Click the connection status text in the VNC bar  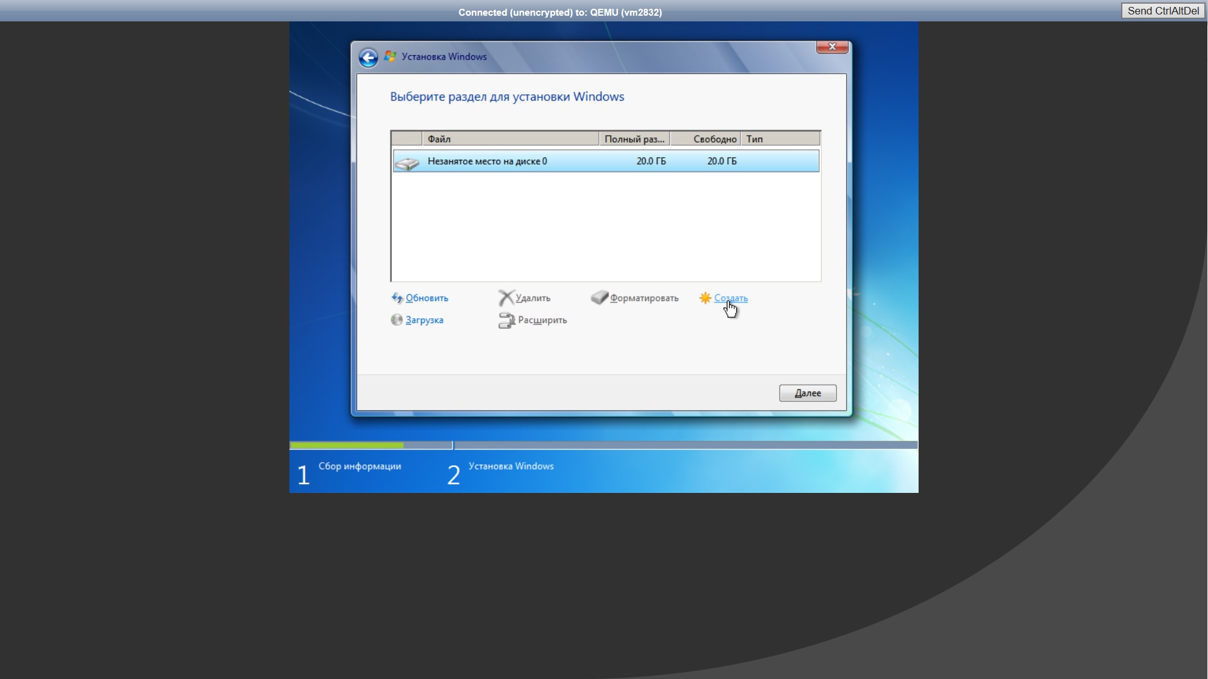[x=560, y=12]
